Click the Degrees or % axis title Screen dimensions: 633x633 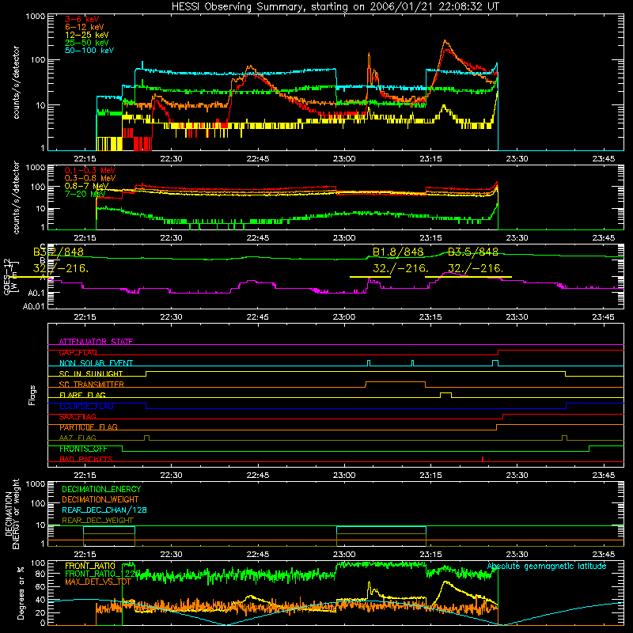[x=21, y=593]
